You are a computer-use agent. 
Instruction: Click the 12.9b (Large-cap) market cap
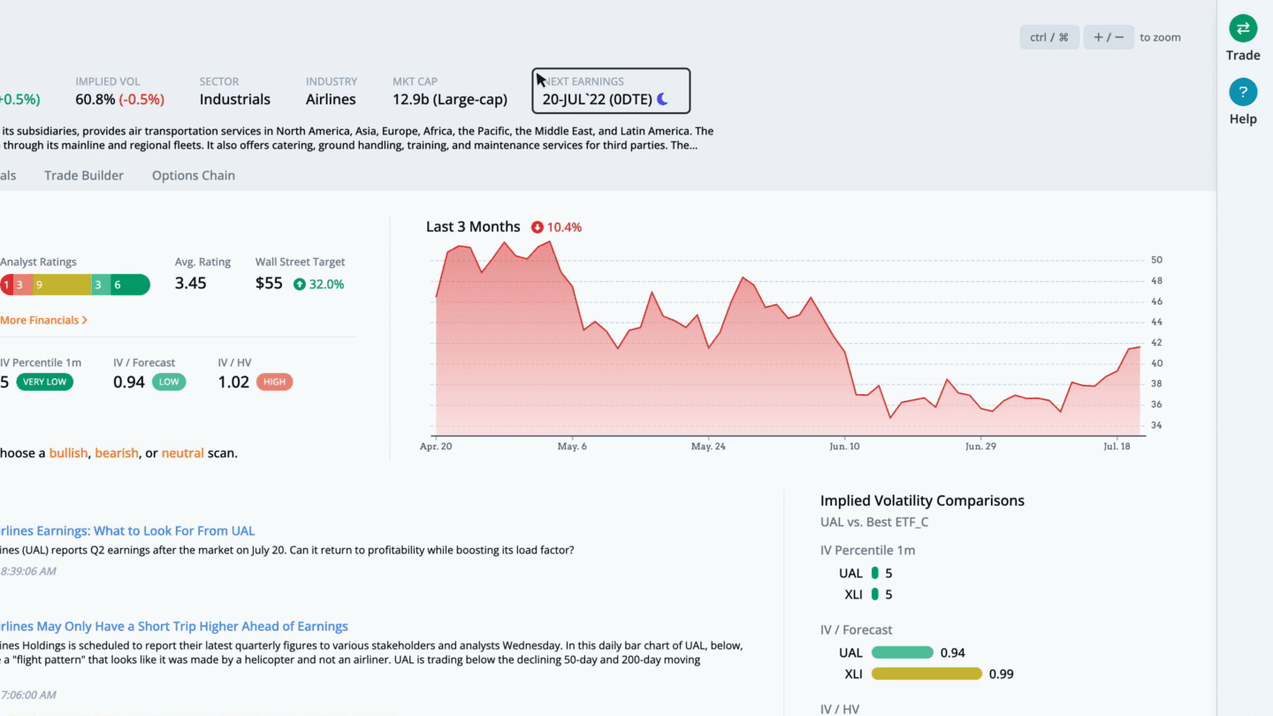450,100
